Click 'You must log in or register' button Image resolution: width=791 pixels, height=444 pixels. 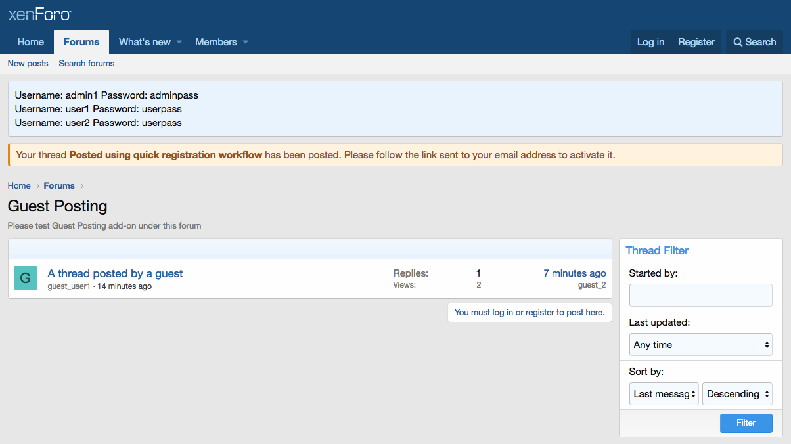coord(530,313)
